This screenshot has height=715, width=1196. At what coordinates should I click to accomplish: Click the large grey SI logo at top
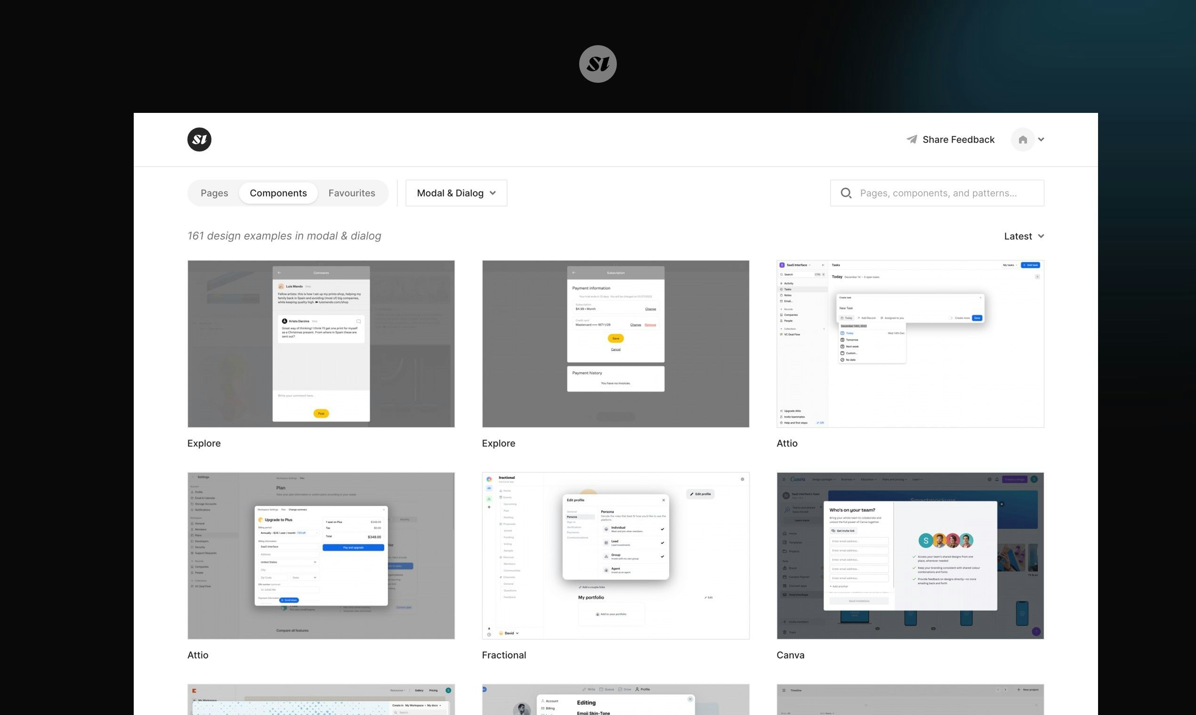coord(598,64)
